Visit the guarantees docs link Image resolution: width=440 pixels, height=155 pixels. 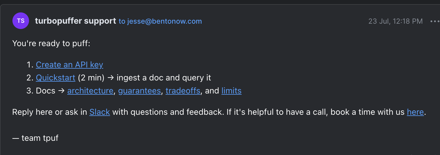(139, 91)
